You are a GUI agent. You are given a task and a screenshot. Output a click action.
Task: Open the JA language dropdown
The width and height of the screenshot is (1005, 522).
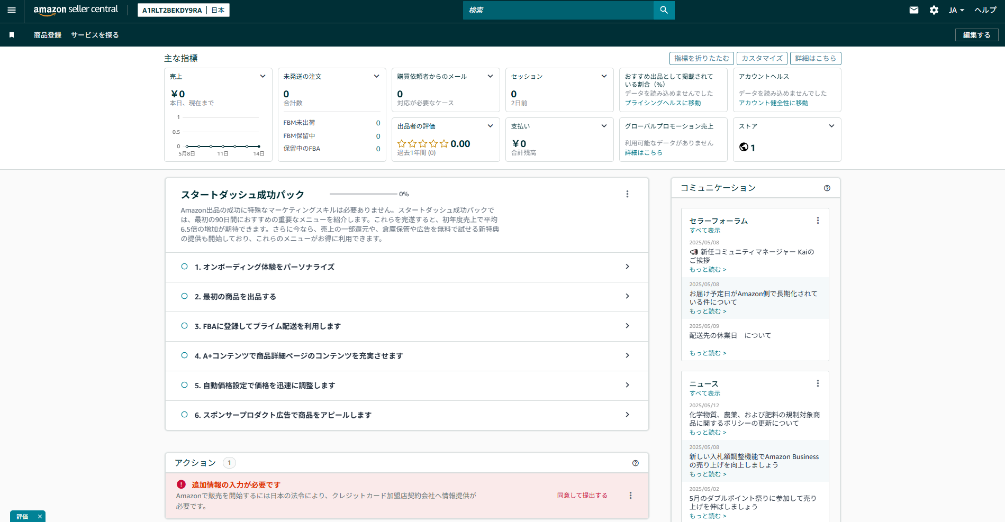tap(956, 10)
